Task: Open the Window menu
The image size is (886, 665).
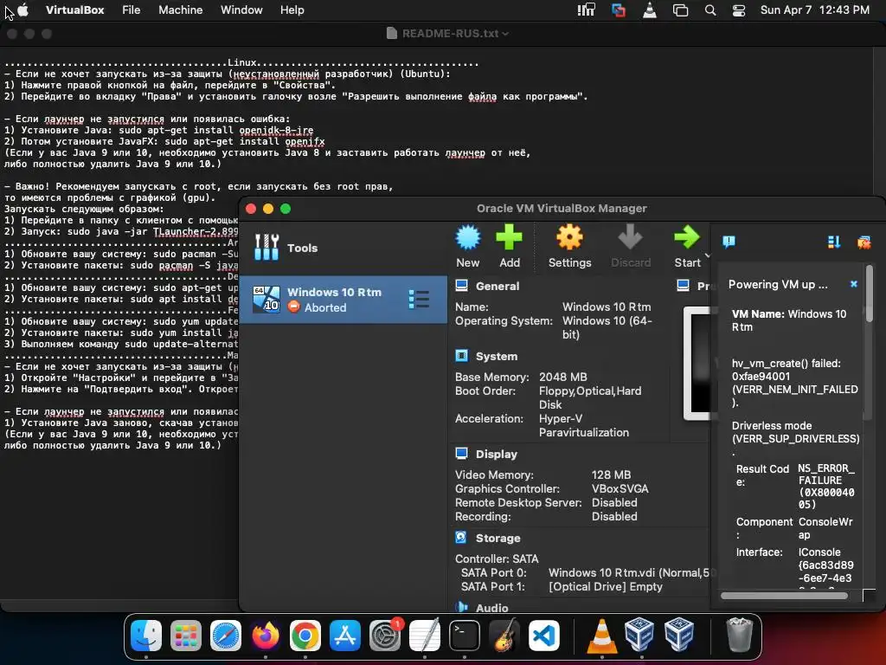Action: (x=241, y=10)
